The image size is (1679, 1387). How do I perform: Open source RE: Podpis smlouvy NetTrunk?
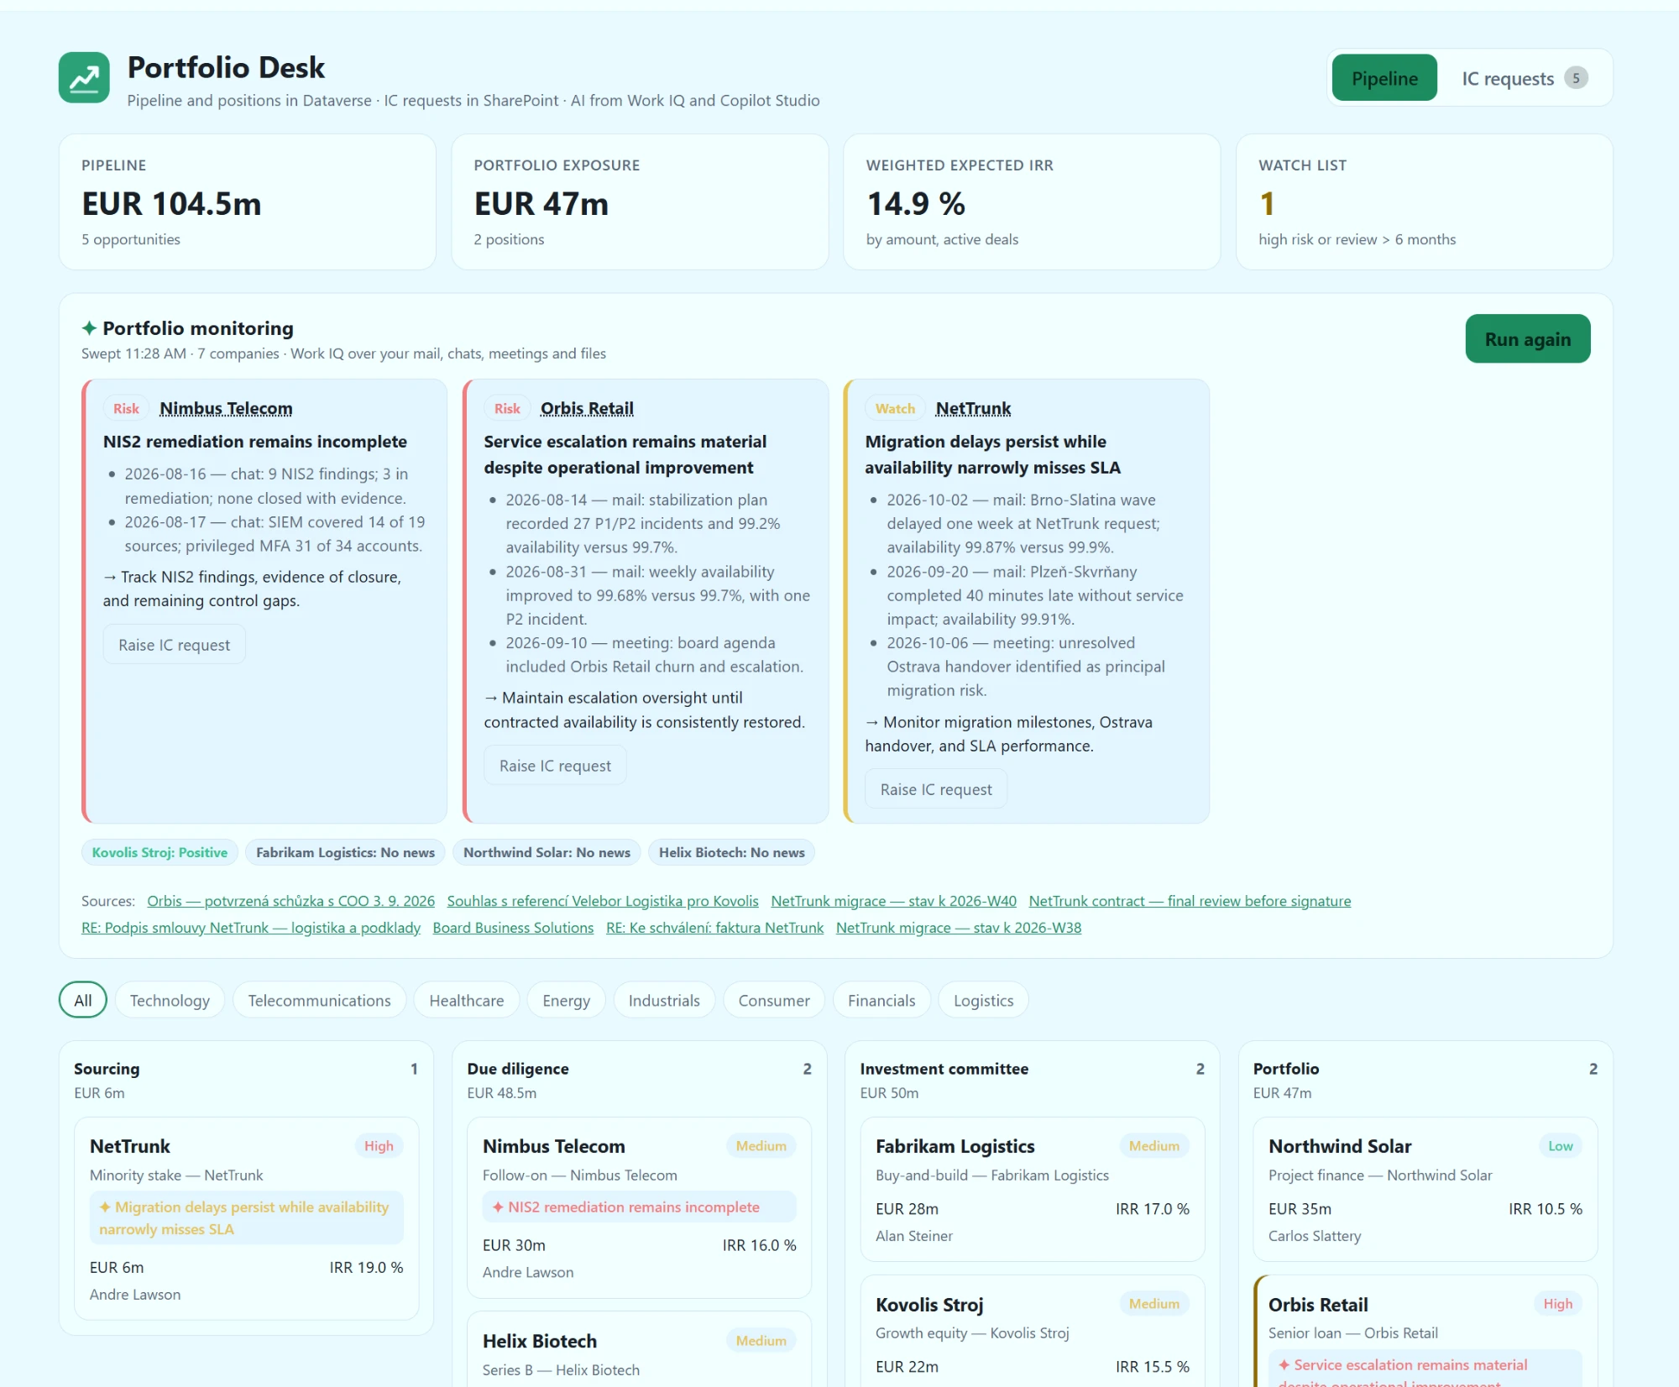251,928
